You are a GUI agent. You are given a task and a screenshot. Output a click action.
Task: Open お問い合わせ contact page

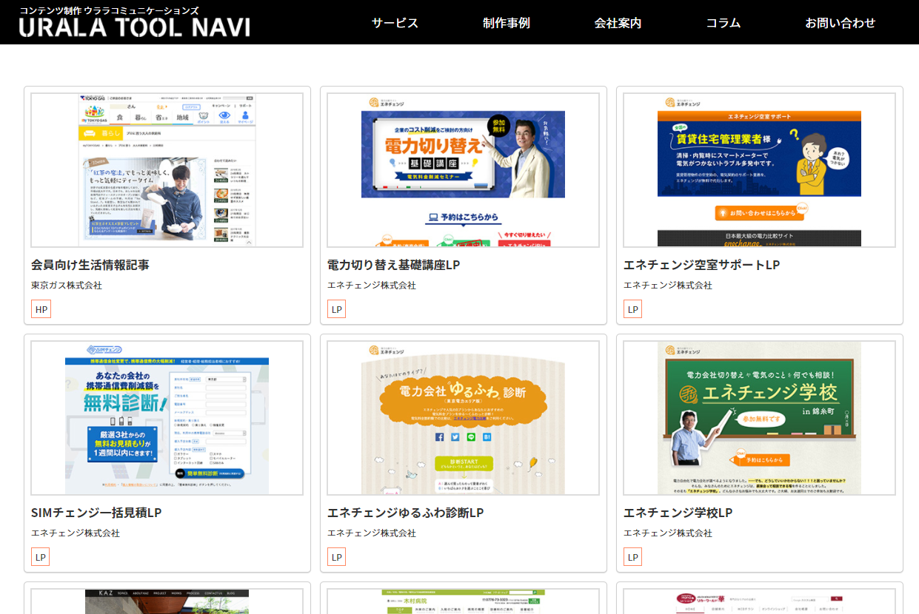pos(841,23)
